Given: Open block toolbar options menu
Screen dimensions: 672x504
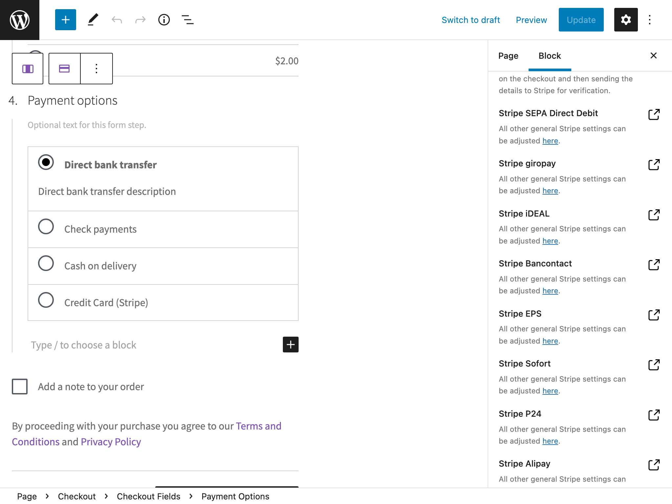Looking at the screenshot, I should pos(96,69).
